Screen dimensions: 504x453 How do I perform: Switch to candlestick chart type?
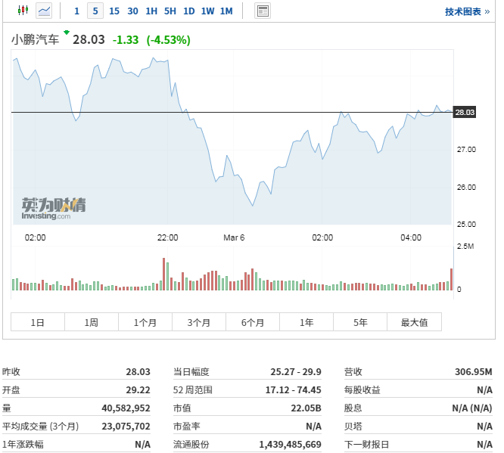[x=23, y=11]
